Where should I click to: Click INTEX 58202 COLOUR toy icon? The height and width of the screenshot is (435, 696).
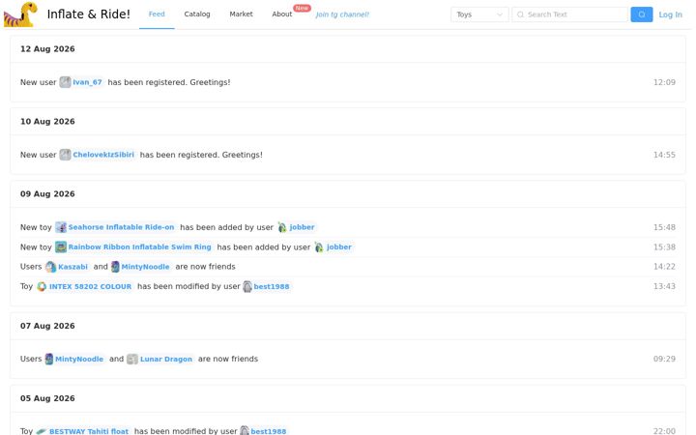click(x=42, y=286)
